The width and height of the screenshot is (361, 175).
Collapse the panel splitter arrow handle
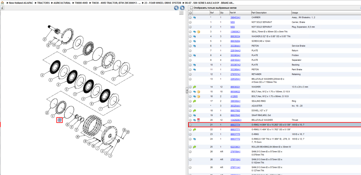[187, 91]
